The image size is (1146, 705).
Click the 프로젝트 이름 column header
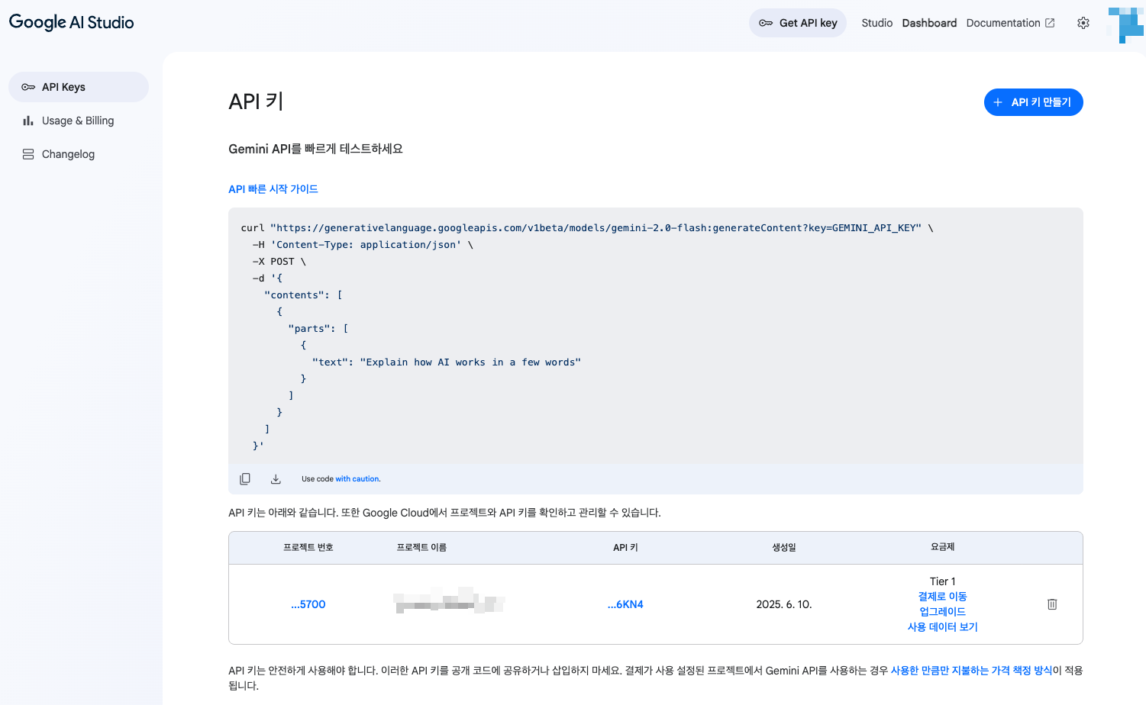pos(421,548)
